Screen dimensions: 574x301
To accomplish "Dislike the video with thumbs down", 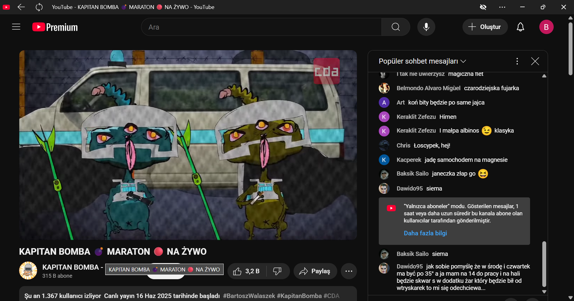I will (x=277, y=271).
